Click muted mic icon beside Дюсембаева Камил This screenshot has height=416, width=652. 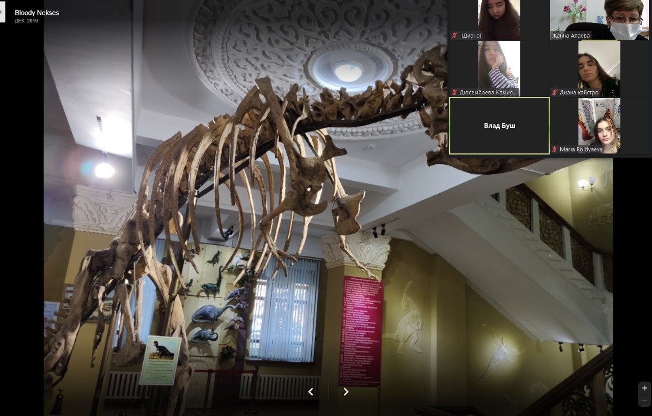click(x=454, y=93)
